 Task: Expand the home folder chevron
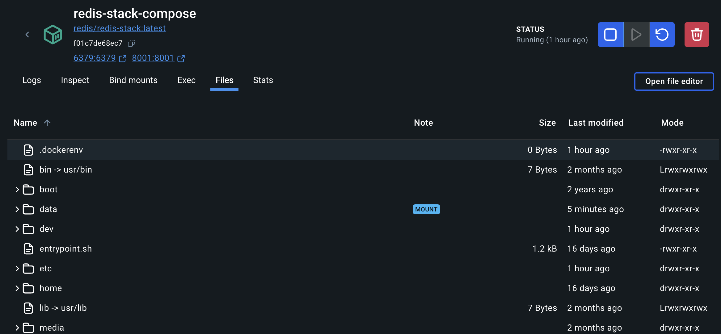click(17, 288)
